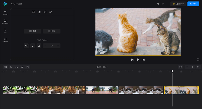The image size is (202, 109).
Task: Skip to the next clip
Action: tap(144, 60)
